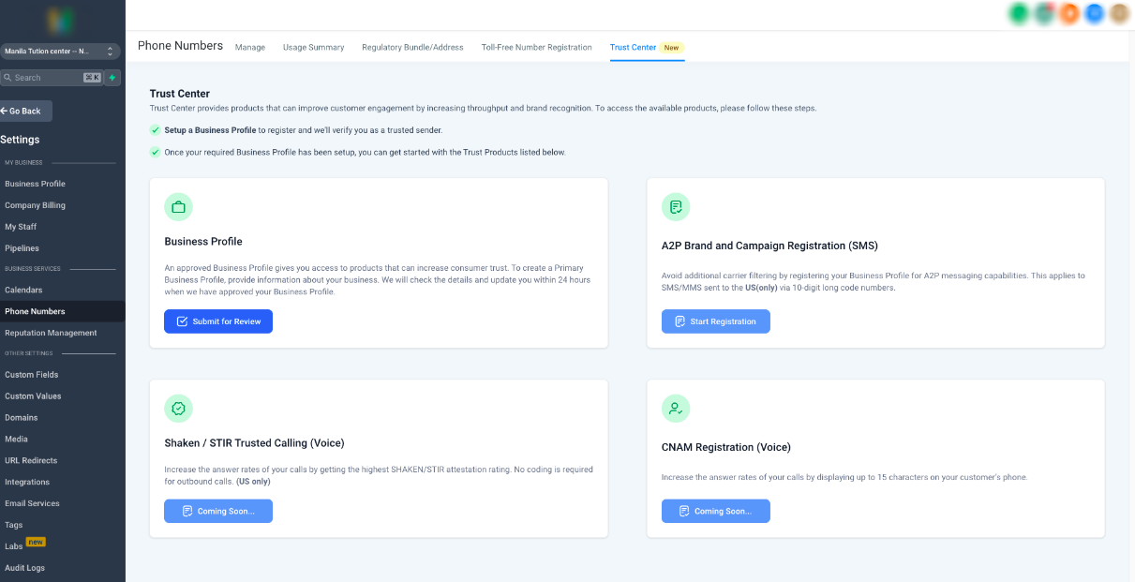
Task: Click the first green round header icon
Action: point(1019,13)
